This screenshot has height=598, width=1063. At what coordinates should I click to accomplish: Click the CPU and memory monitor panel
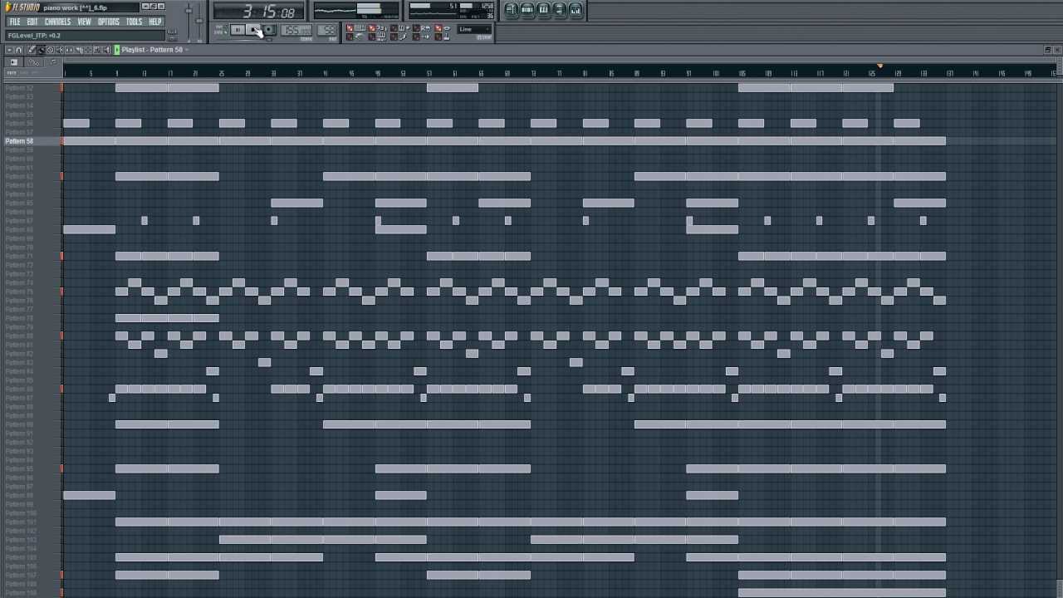452,10
